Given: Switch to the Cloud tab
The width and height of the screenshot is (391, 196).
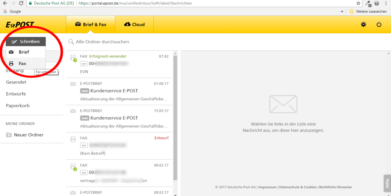Looking at the screenshot, I should tap(134, 24).
